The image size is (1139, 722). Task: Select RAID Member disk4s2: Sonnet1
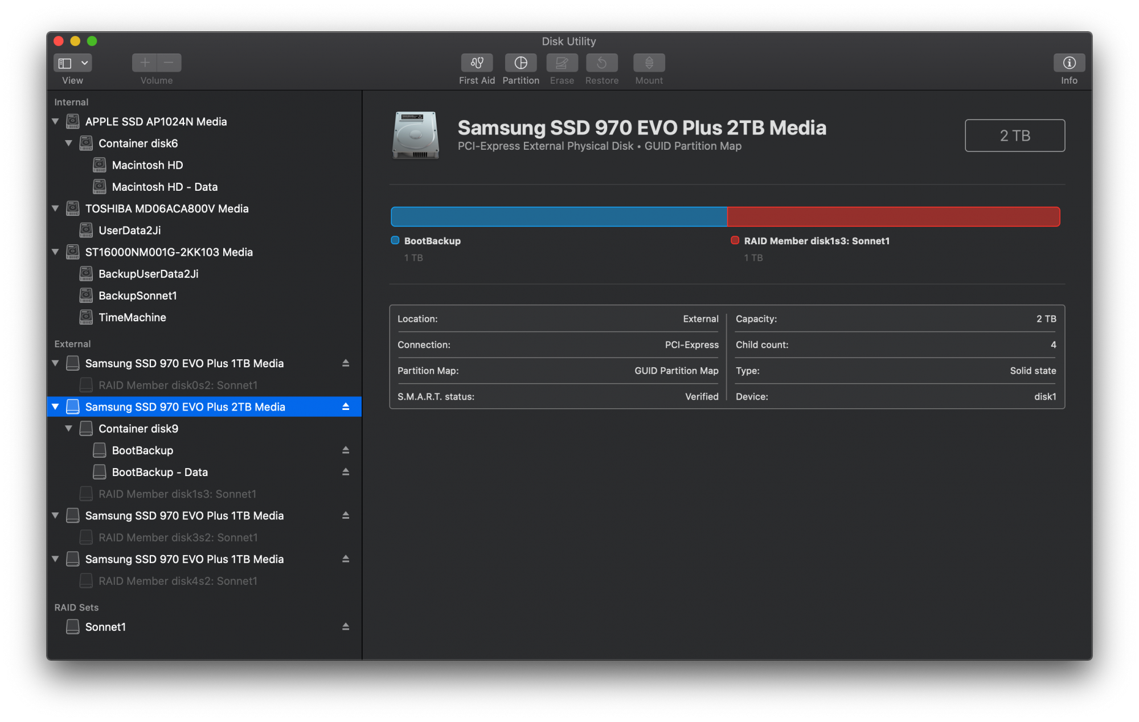click(204, 581)
